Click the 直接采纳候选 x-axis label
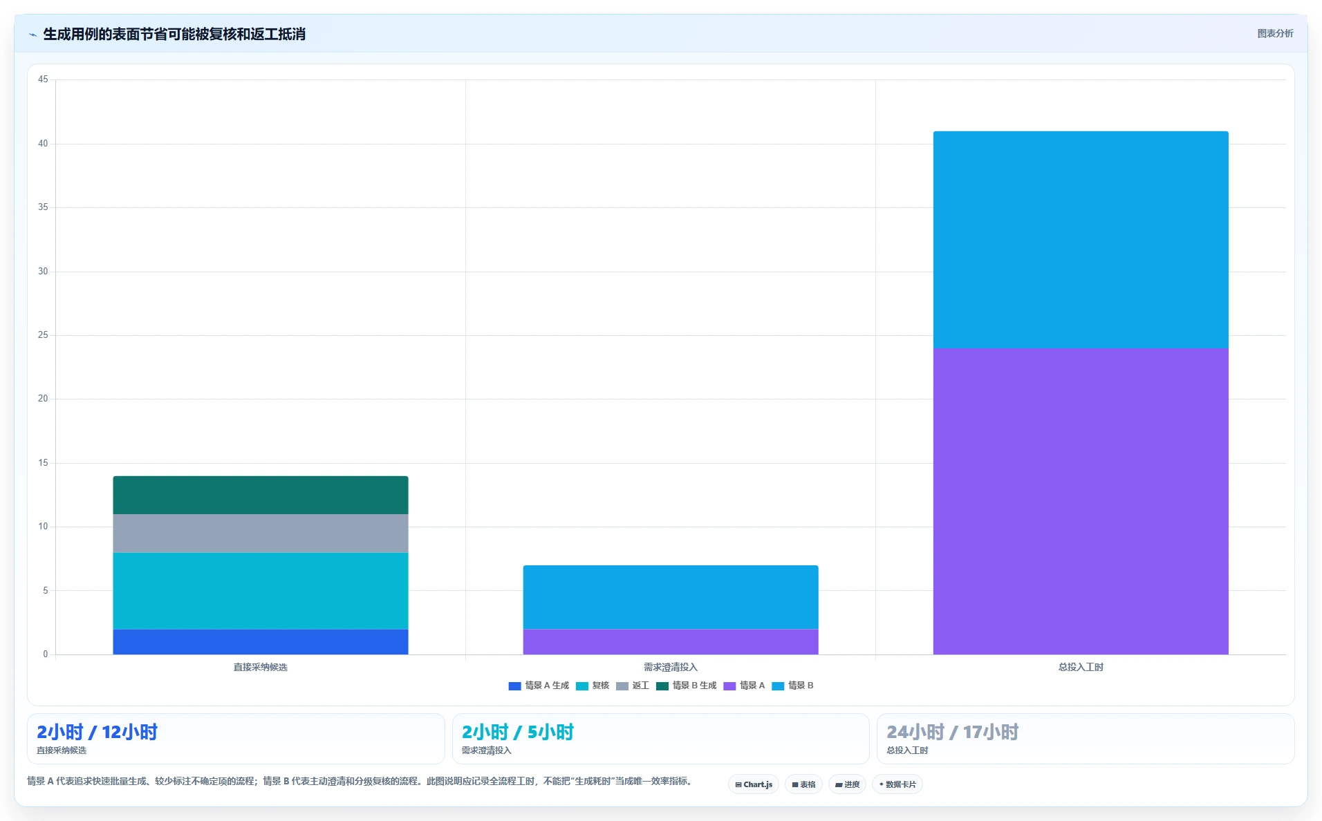This screenshot has width=1322, height=821. (x=261, y=667)
